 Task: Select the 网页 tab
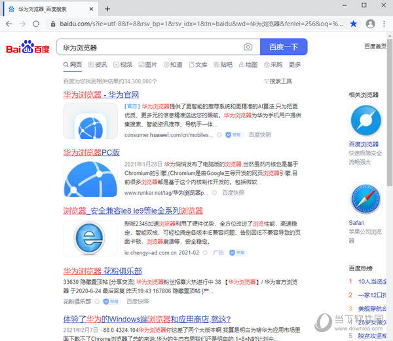pyautogui.click(x=73, y=65)
